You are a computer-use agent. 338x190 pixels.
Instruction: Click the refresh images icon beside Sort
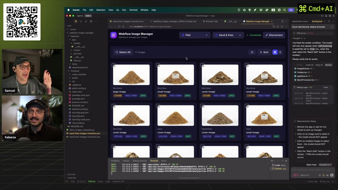(x=252, y=52)
